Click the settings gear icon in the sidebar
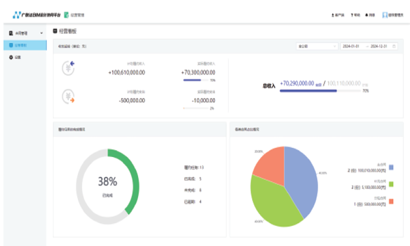 click(11, 57)
